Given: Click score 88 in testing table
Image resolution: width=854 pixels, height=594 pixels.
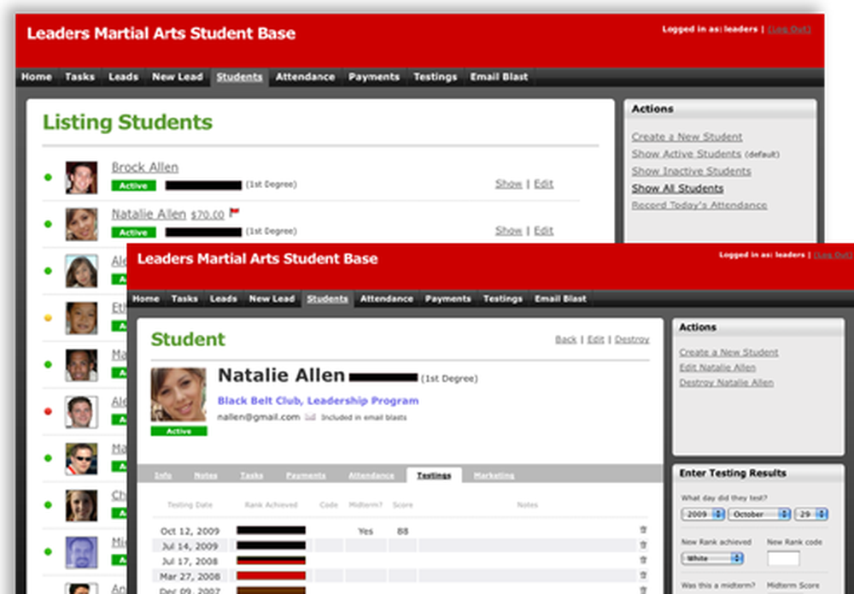Looking at the screenshot, I should point(402,531).
